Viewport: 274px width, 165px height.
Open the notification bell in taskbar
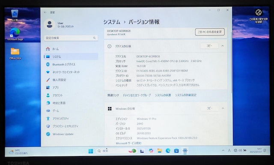click(265, 150)
